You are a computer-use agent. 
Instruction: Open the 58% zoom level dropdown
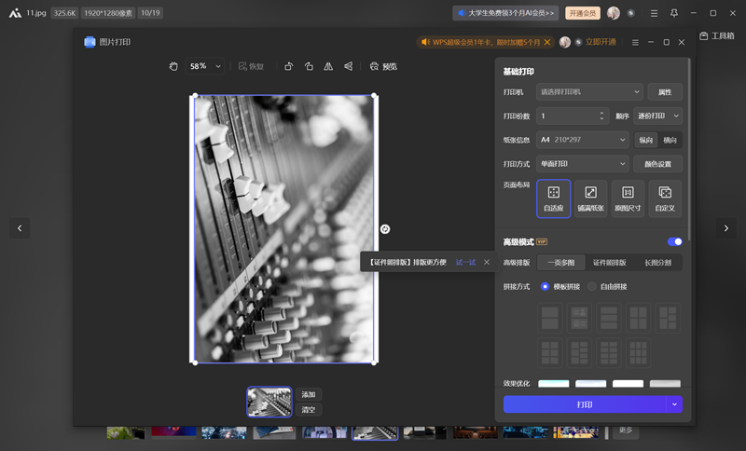206,66
